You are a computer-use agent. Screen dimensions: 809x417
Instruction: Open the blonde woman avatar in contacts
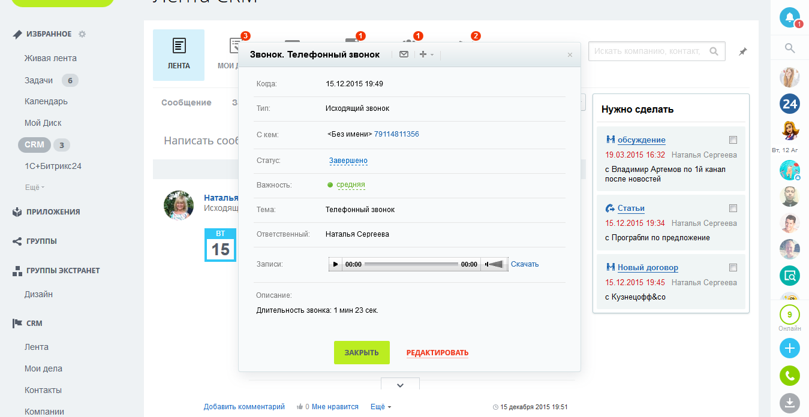pos(790,77)
